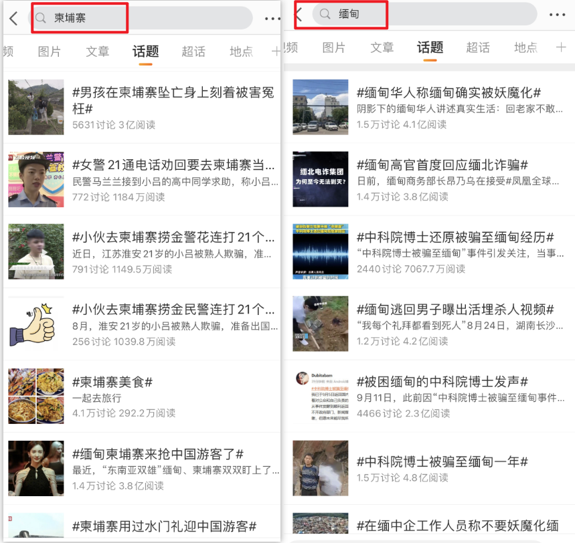This screenshot has height=543, width=575.
Task: Open topic #中科院博士被骗至缅甸一年#
Action: [x=442, y=461]
